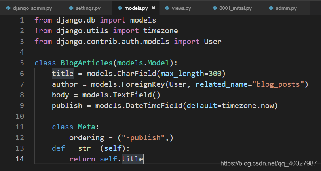
Task: Switch to the admin.py tab
Action: point(287,8)
